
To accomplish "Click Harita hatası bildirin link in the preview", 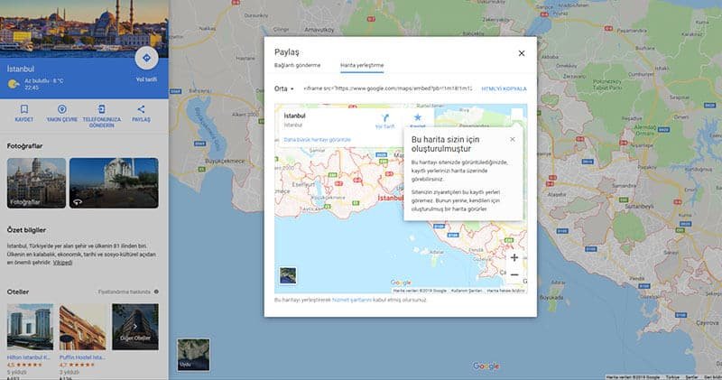I will (x=505, y=291).
